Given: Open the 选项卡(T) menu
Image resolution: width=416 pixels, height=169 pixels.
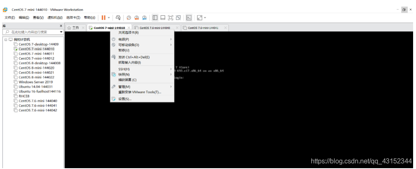Looking at the screenshot, I should point(73,18).
